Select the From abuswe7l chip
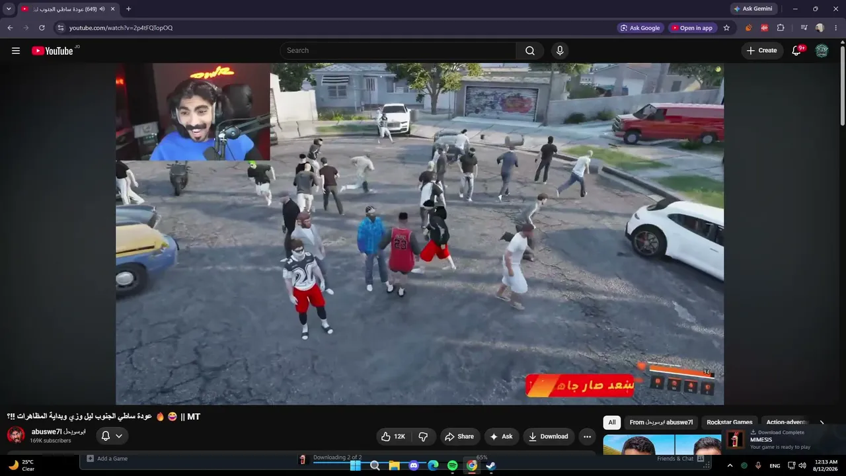Screen dimensions: 846x476 tap(661, 422)
